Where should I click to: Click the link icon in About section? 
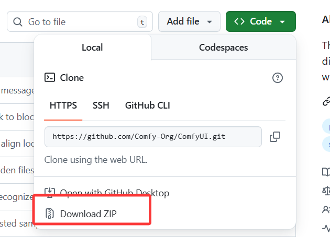pyautogui.click(x=326, y=101)
